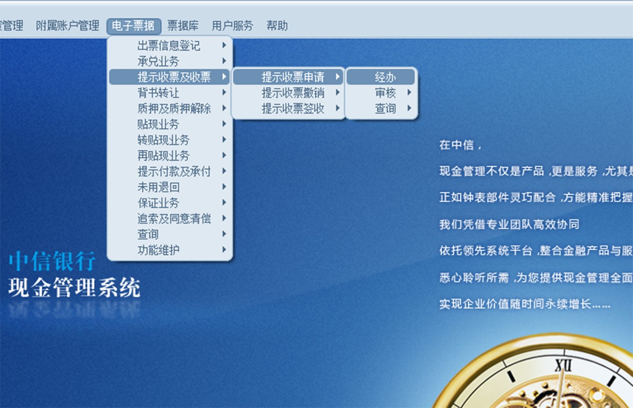
Task: Expand arrow next to 审核
Action: point(409,93)
